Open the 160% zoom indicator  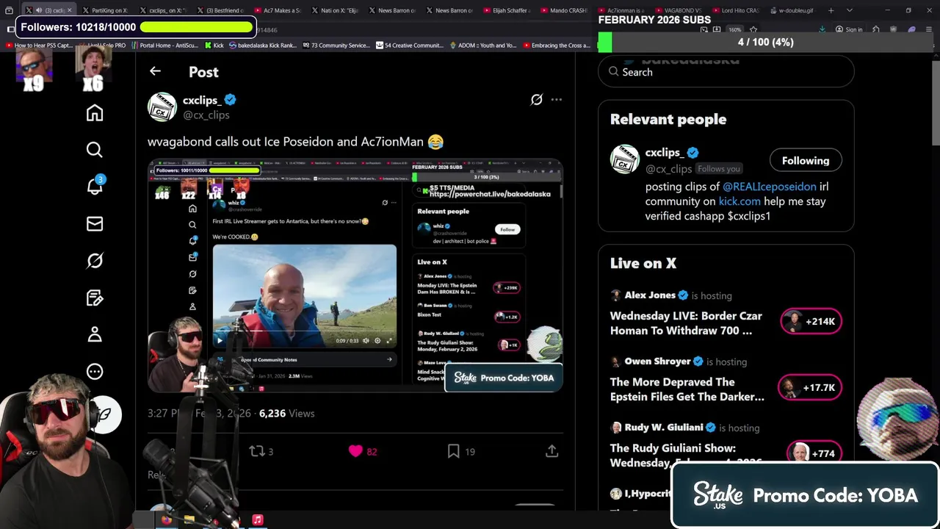pos(735,29)
